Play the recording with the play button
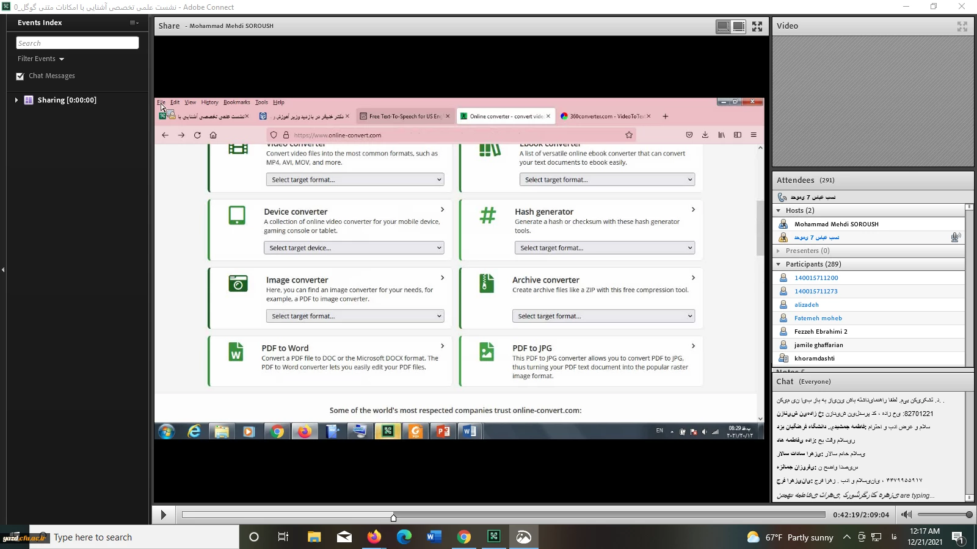Image resolution: width=977 pixels, height=549 pixels. [163, 515]
